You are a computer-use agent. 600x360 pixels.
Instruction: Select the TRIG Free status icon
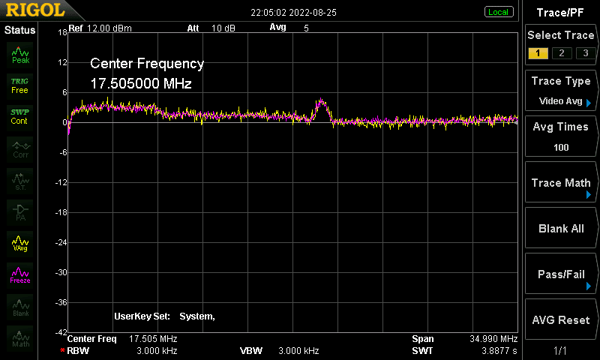point(20,86)
